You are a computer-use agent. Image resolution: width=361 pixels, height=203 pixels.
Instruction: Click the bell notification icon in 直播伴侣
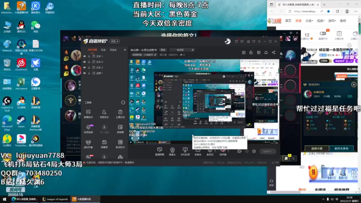tap(266, 53)
